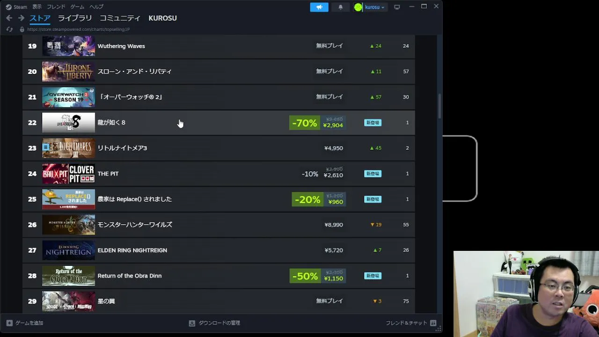Click rank number 27
599x337 pixels.
[32, 250]
